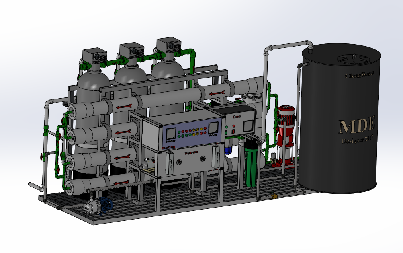The height and width of the screenshot is (253, 403).
Task: Select the red vertical multistage pump
Action: pos(285,136)
